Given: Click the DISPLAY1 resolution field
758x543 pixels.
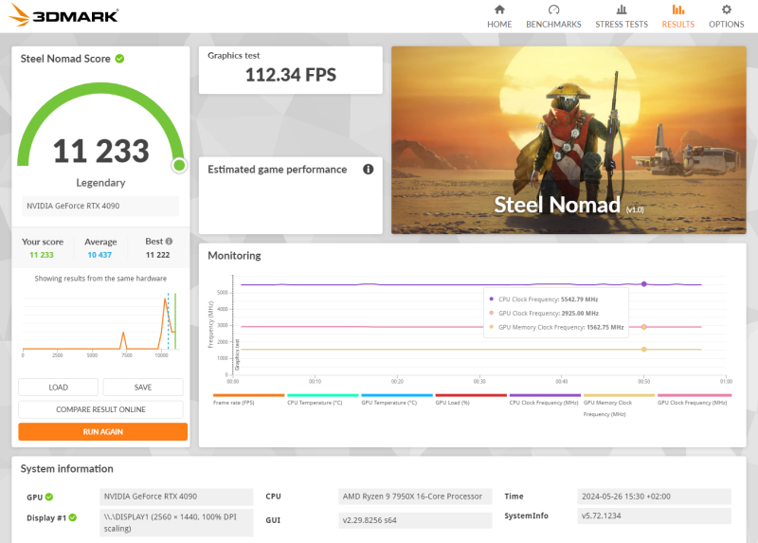Looking at the screenshot, I should (x=176, y=523).
